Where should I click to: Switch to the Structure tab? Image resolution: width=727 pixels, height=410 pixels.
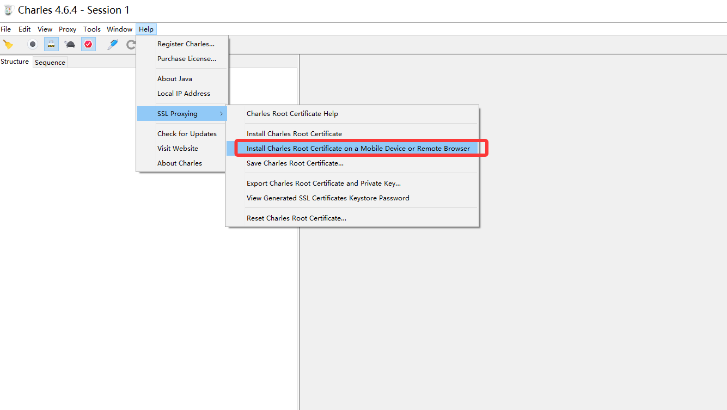tap(15, 62)
